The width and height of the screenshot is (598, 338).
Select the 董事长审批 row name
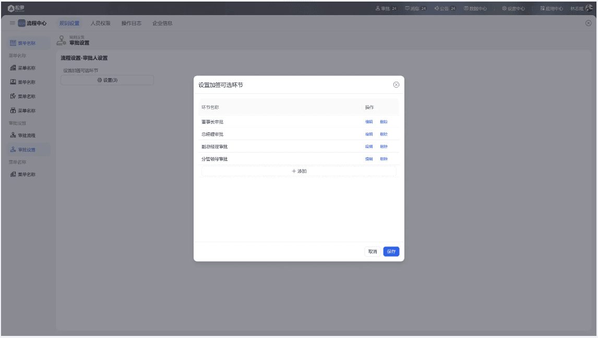(x=212, y=122)
